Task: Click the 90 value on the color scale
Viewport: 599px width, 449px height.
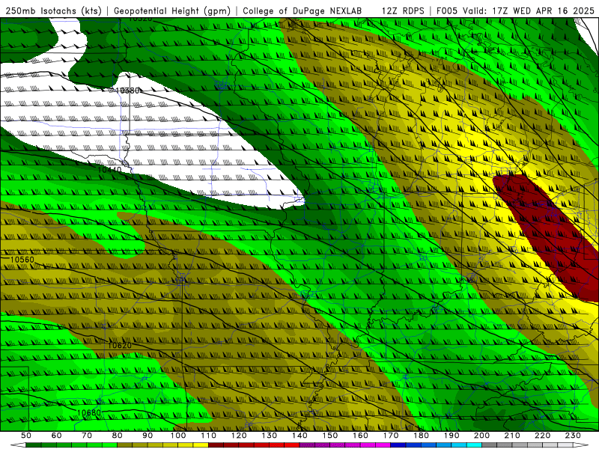Action: click(x=148, y=436)
